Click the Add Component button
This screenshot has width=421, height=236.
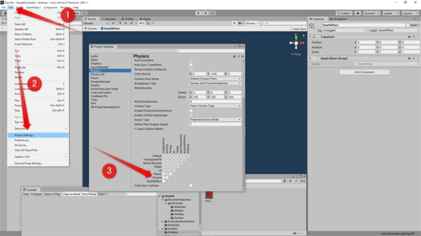click(364, 72)
